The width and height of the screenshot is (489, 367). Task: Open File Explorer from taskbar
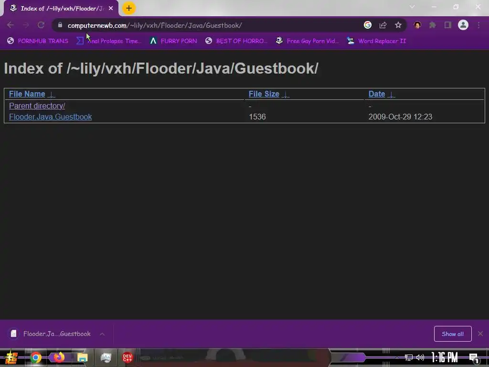pos(82,357)
